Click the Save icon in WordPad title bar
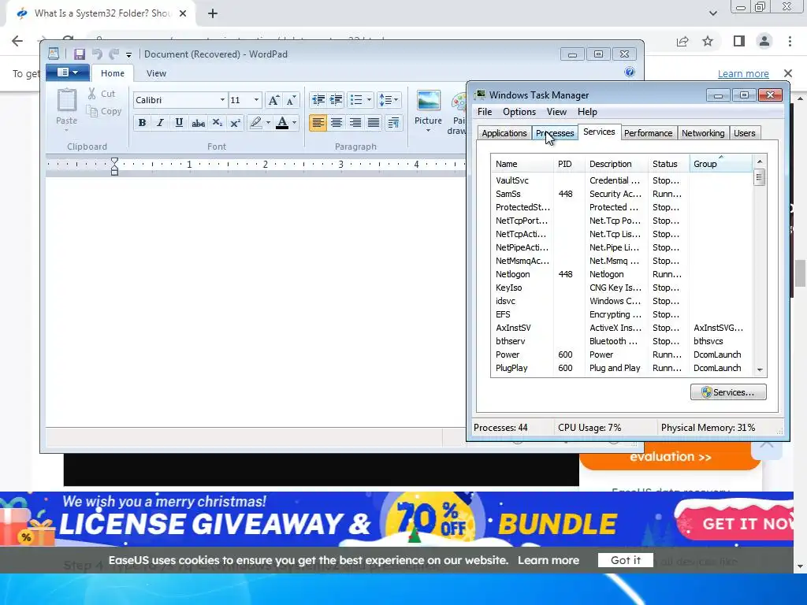This screenshot has height=605, width=807. (x=79, y=54)
